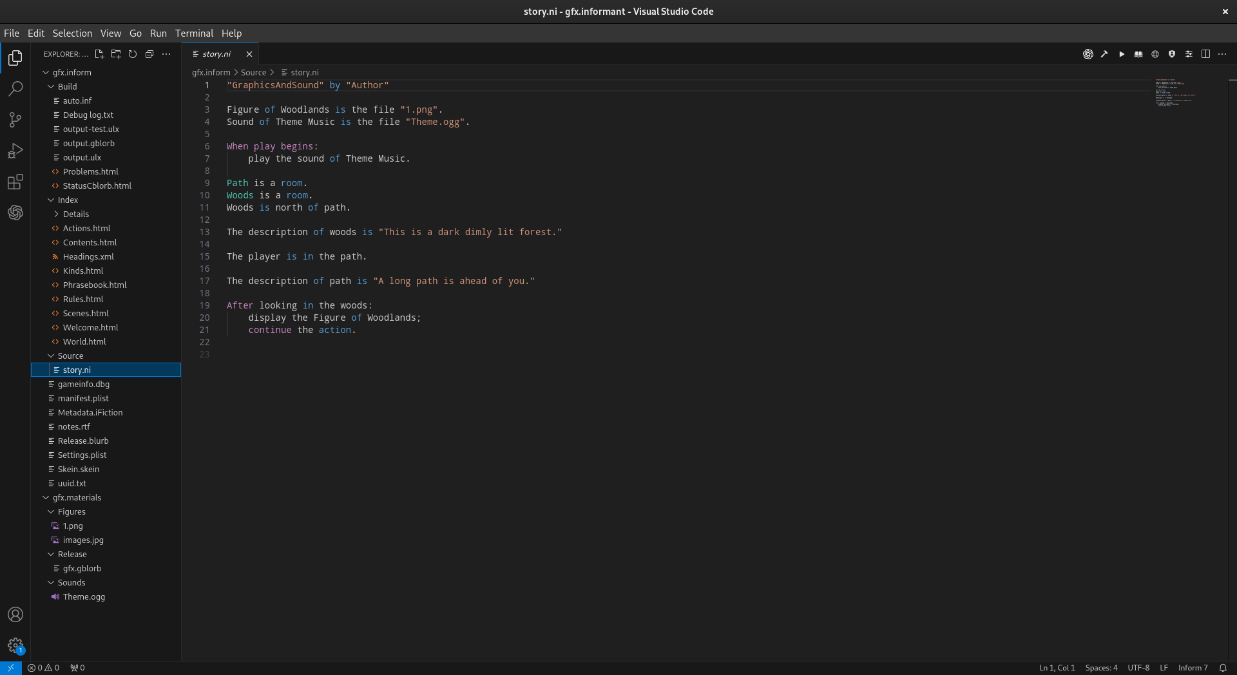Viewport: 1237px width, 675px height.
Task: Click Spaces: 4 indentation setting
Action: pos(1101,668)
